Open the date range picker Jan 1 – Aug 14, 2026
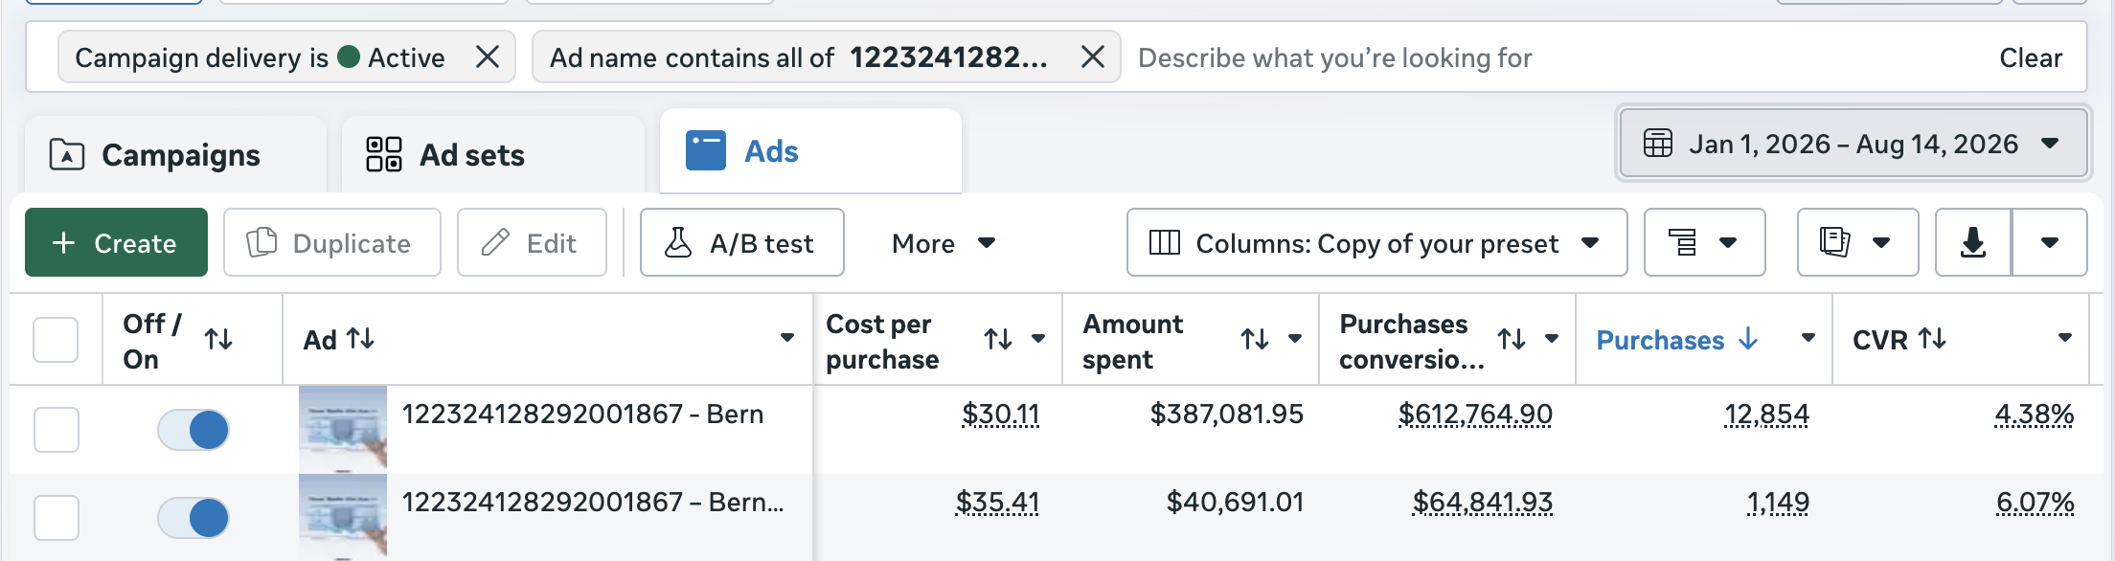Viewport: 2115px width, 561px height. pos(1853,144)
